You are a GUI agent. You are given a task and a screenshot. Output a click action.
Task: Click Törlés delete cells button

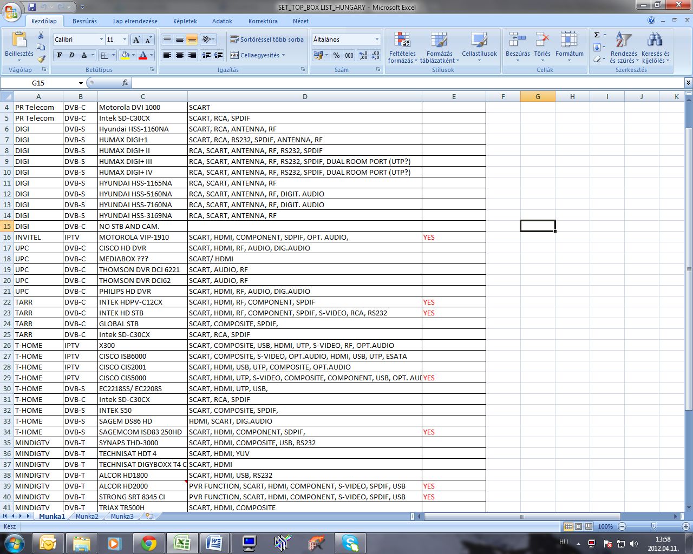click(x=542, y=47)
